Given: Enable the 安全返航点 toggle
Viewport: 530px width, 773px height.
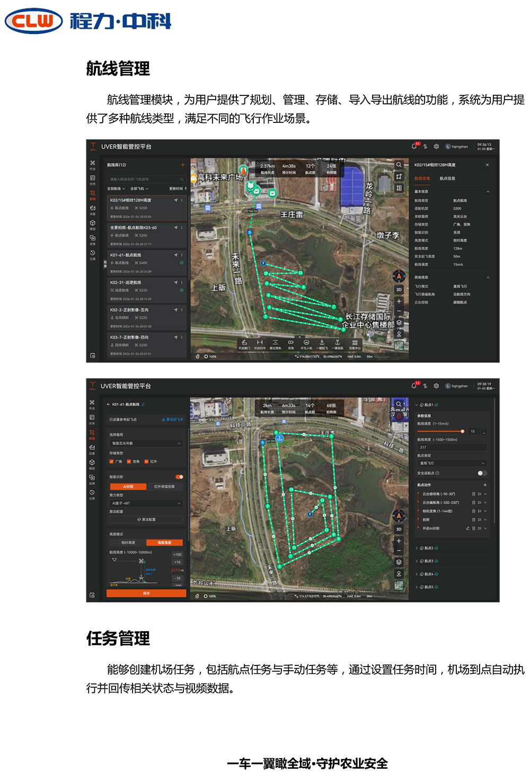Looking at the screenshot, I should pyautogui.click(x=482, y=473).
